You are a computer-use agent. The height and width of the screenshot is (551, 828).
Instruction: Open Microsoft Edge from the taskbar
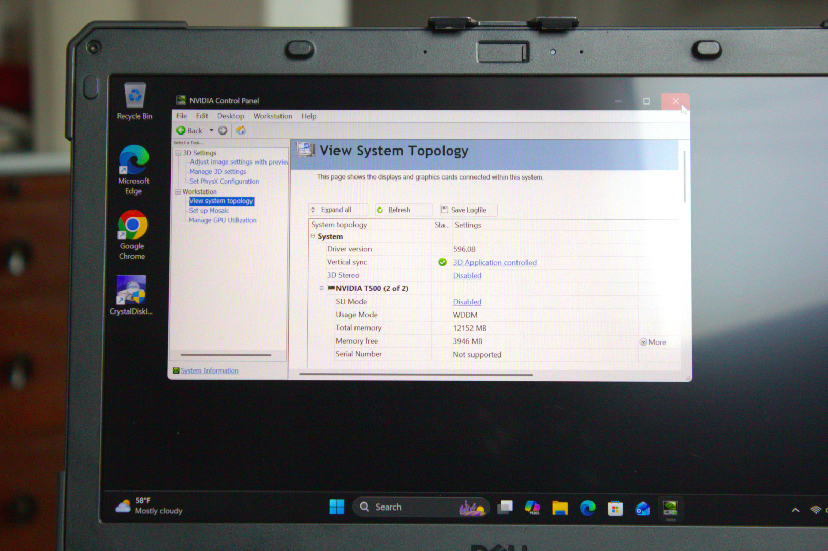click(x=587, y=508)
